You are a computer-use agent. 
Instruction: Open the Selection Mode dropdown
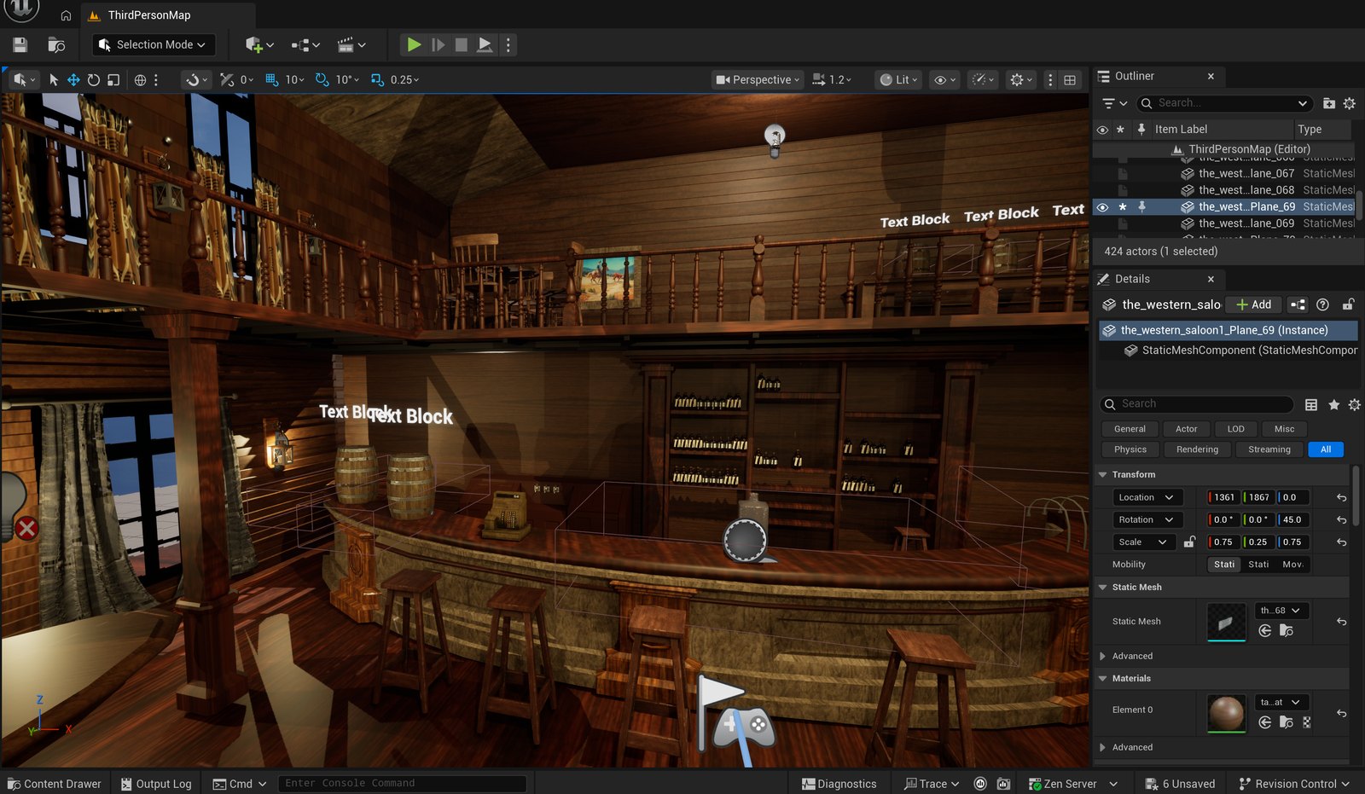153,44
